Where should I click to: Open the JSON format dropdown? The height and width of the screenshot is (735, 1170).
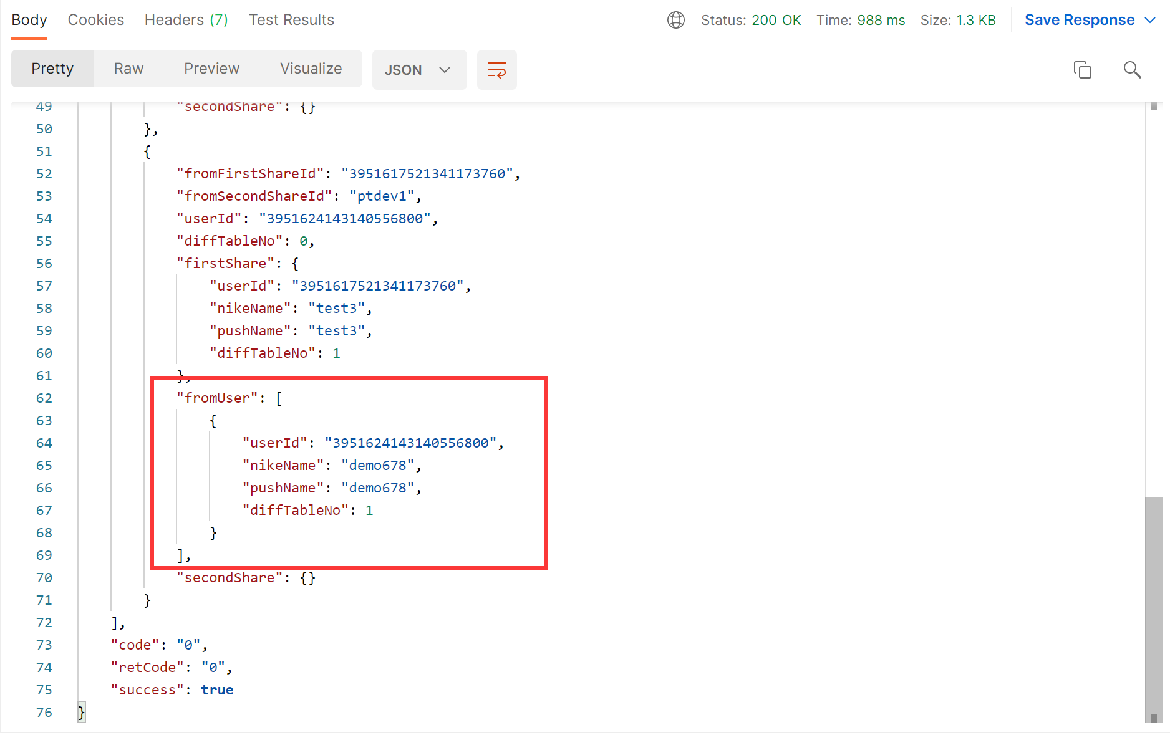coord(419,70)
